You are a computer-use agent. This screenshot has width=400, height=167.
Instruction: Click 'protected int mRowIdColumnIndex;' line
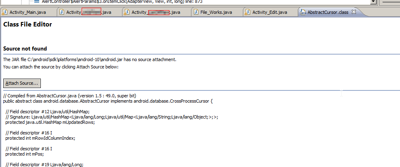pyautogui.click(x=40, y=138)
